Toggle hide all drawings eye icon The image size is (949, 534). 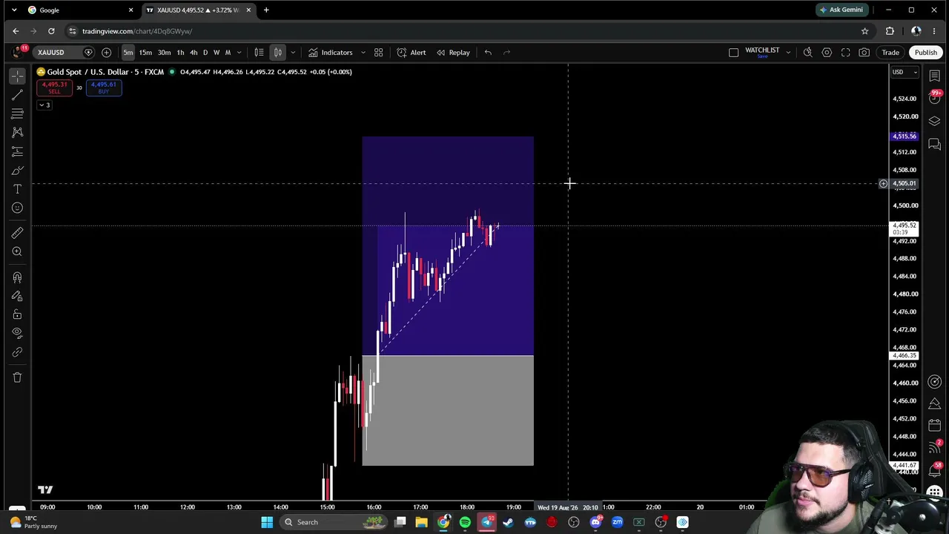[17, 333]
